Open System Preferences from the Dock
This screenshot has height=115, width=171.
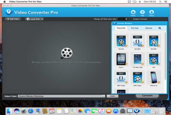tap(123, 111)
